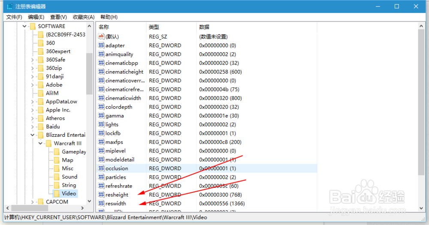Click the value list scroll down arrow
Screen dimensions: 429x225
click(x=421, y=208)
